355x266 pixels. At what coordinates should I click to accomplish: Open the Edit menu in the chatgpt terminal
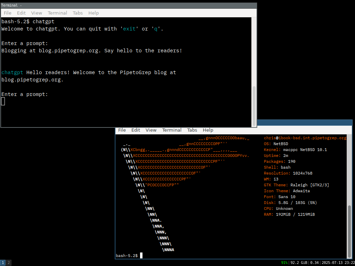point(21,13)
